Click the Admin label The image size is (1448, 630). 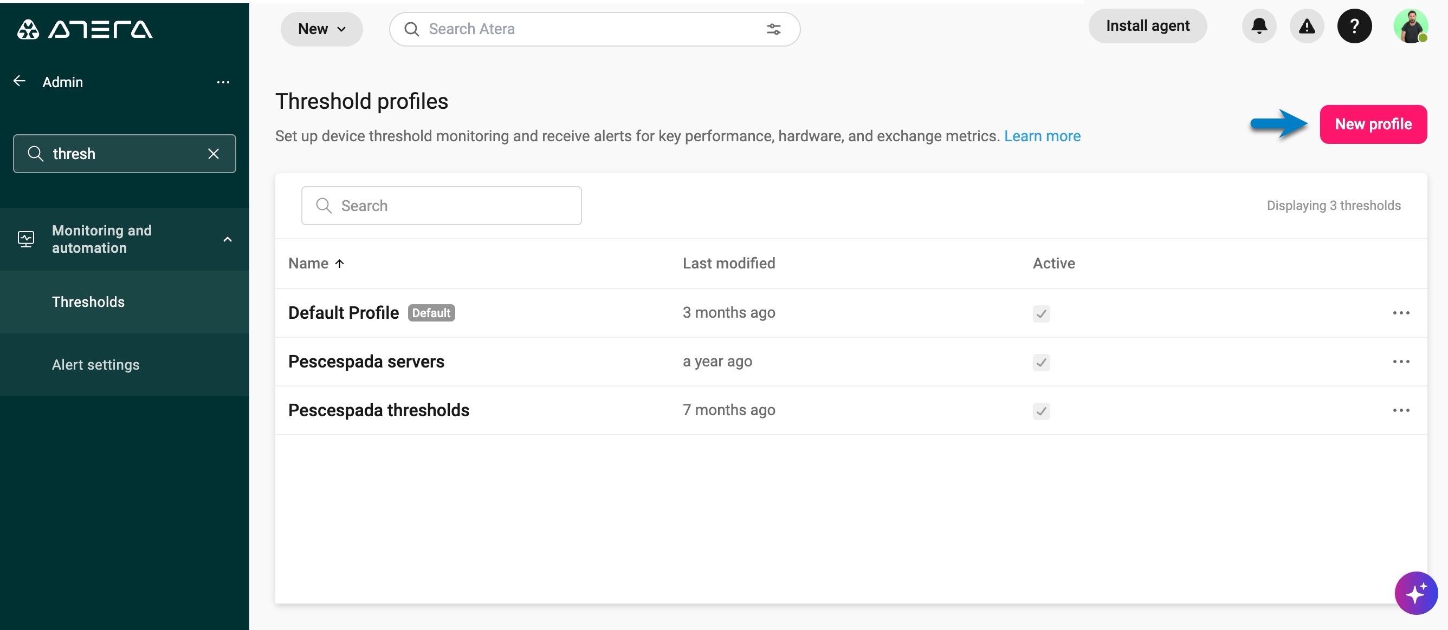62,82
